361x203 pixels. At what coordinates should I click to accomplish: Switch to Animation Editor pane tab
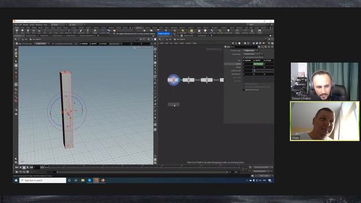click(x=31, y=36)
